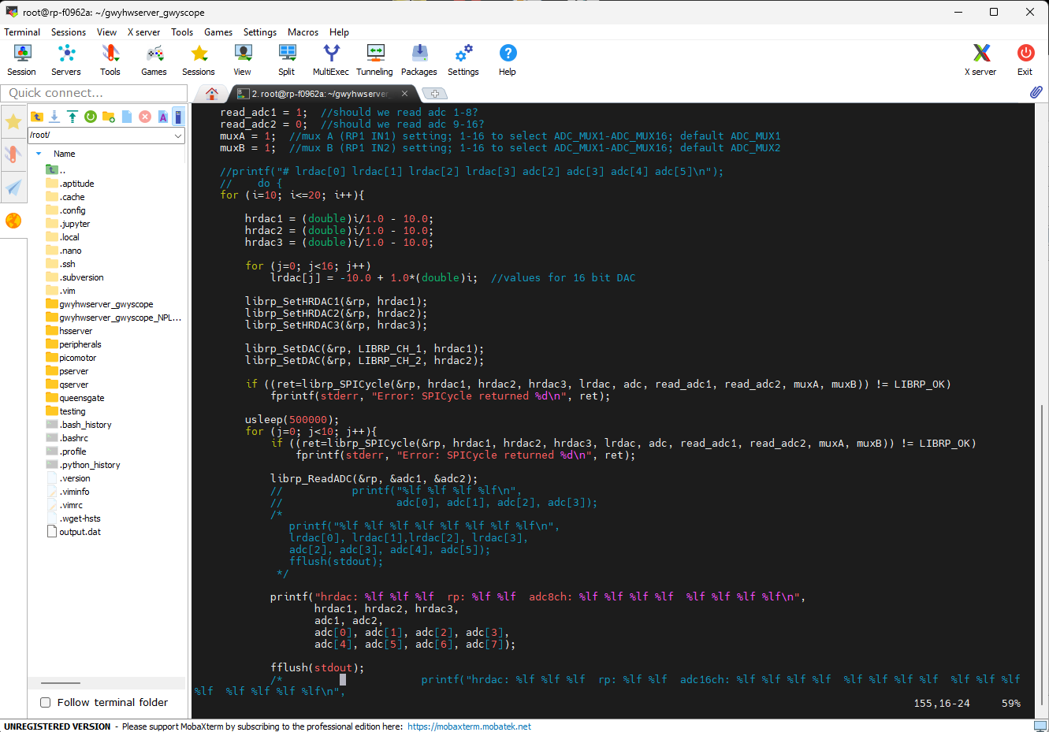
Task: Click the Tunneling toolbar icon
Action: click(374, 60)
